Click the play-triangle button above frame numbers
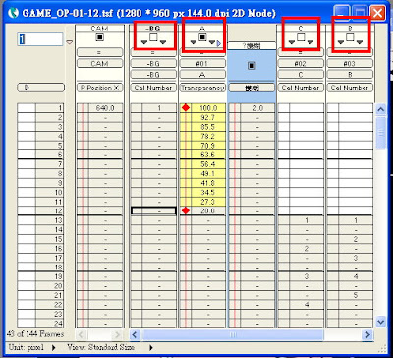 tap(40, 88)
